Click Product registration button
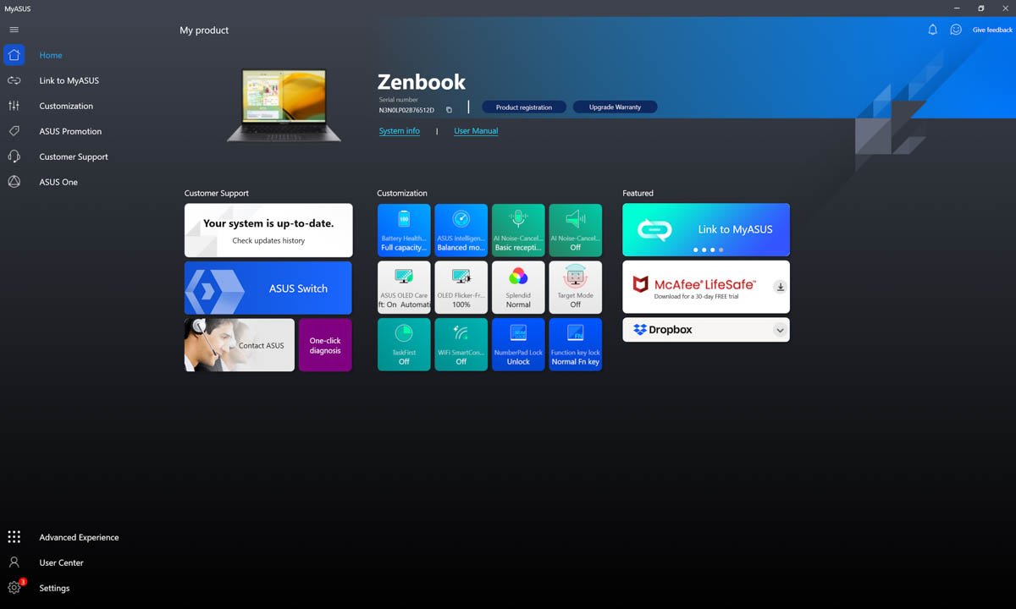 (x=524, y=107)
